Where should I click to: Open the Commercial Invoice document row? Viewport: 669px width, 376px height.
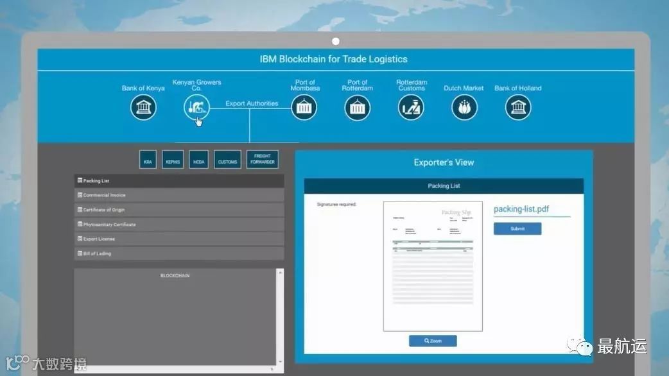[179, 195]
